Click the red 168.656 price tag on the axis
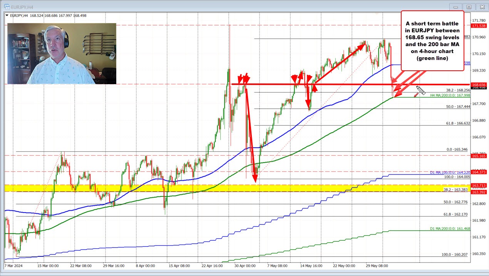Image resolution: width=489 pixels, height=276 pixels. 479,85
